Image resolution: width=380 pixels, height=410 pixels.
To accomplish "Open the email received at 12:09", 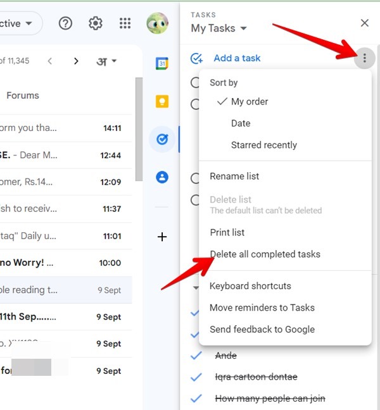I will click(x=66, y=182).
